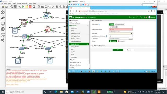Open the Edit menu in GNS3
This screenshot has height=94, width=167.
tap(5, 4)
